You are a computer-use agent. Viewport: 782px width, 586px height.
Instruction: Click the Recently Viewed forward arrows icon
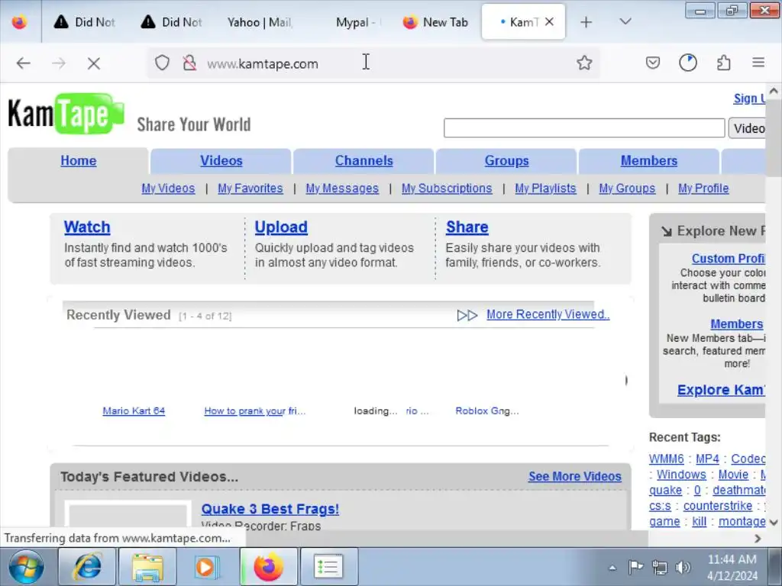point(467,315)
